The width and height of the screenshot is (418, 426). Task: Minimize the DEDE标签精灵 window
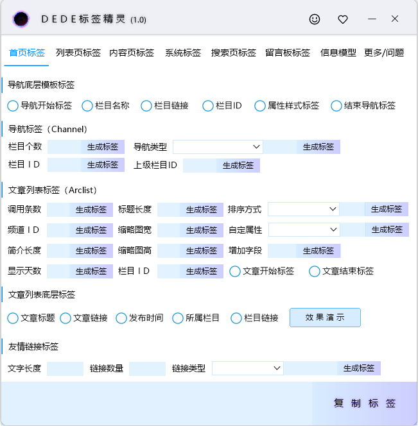[372, 19]
